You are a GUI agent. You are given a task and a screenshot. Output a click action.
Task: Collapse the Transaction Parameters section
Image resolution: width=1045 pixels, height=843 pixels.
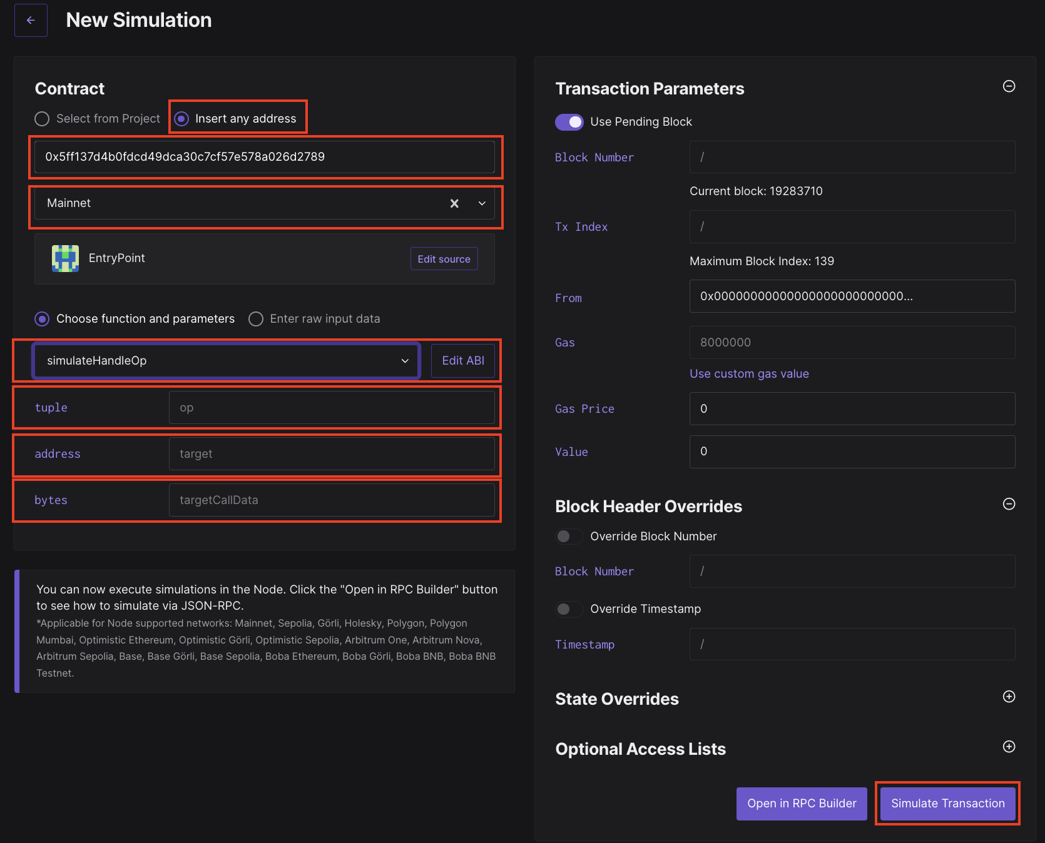(x=1009, y=86)
